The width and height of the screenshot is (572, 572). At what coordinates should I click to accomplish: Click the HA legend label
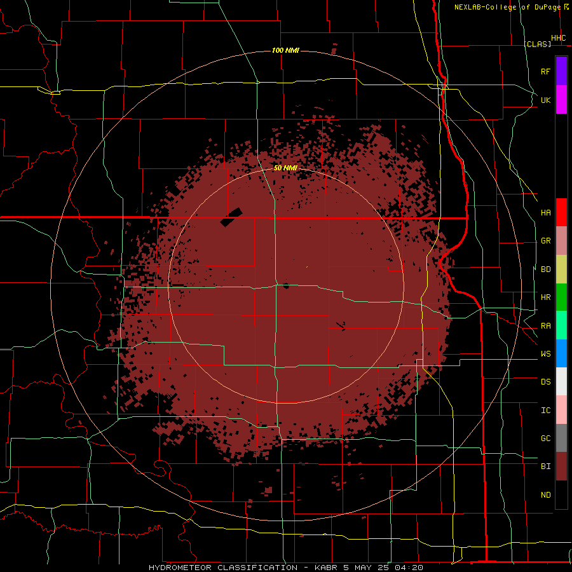click(545, 213)
